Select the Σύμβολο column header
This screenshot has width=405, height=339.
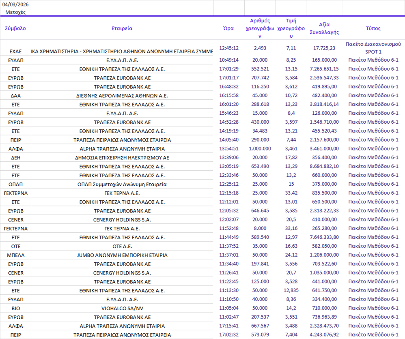(x=15, y=28)
